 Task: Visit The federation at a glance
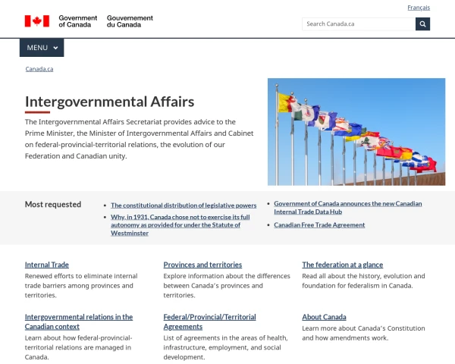tap(341, 265)
